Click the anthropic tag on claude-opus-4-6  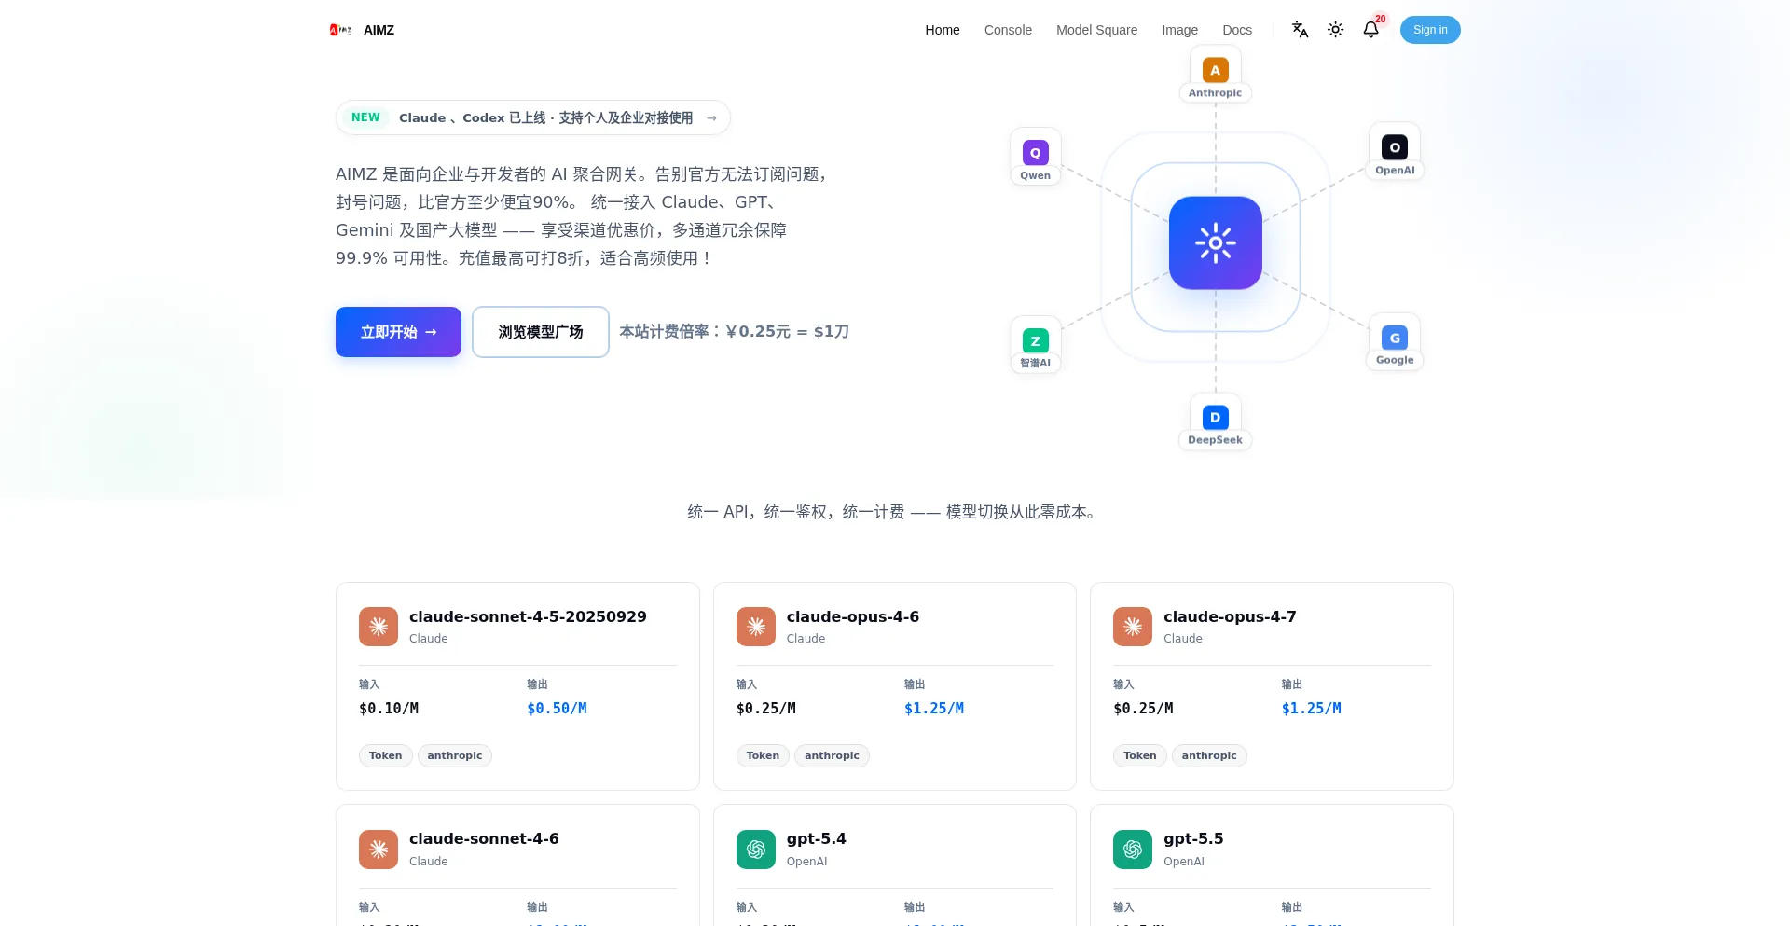click(x=832, y=755)
